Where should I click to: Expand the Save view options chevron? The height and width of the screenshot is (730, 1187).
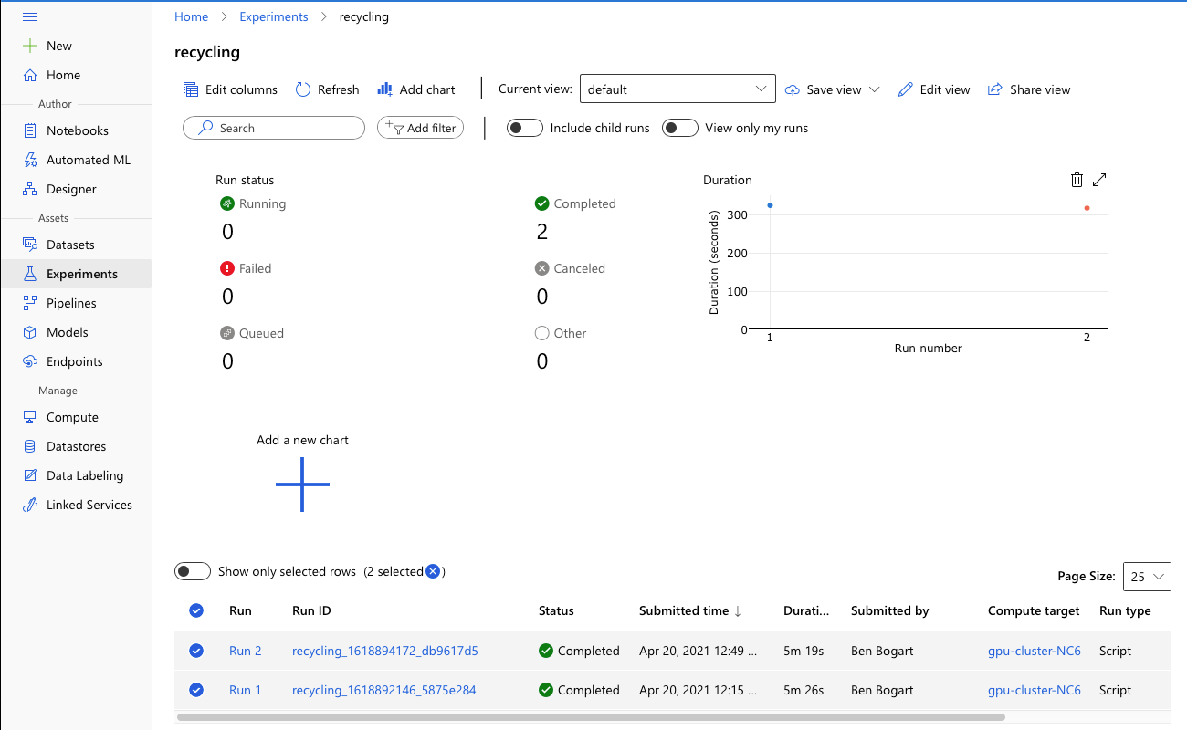click(x=875, y=89)
